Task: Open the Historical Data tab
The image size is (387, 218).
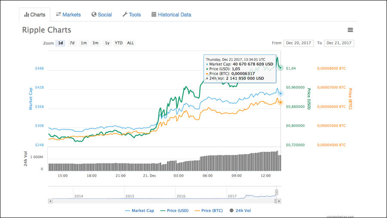Action: [171, 15]
